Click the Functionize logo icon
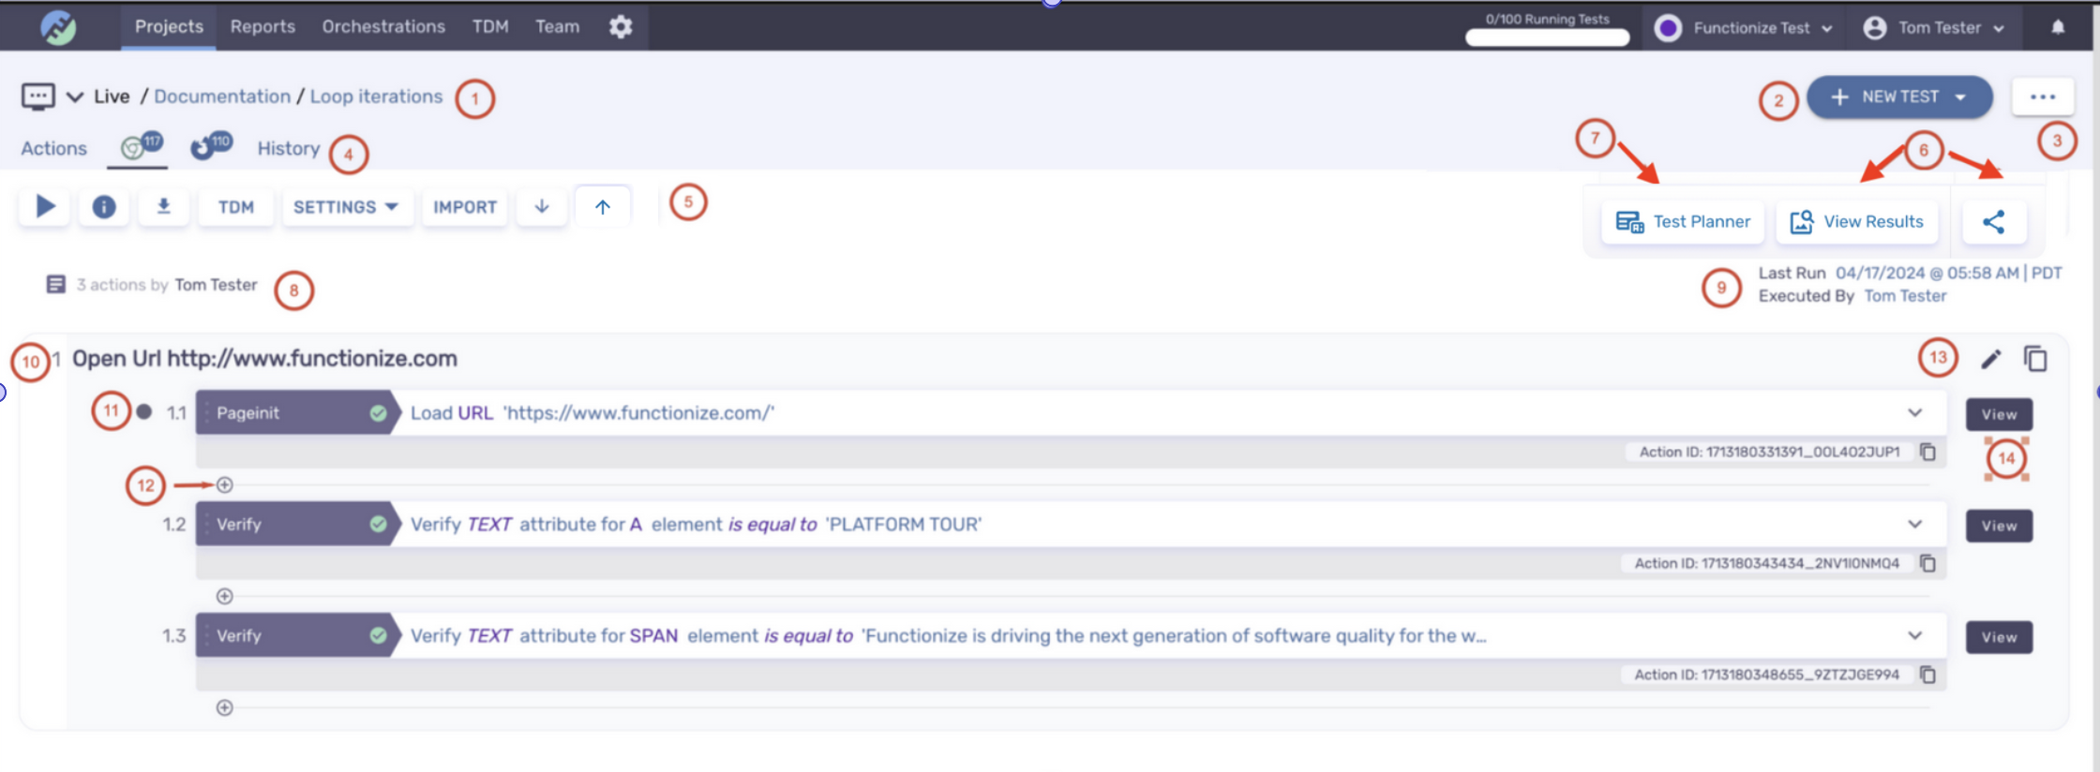Image resolution: width=2100 pixels, height=772 pixels. [58, 27]
